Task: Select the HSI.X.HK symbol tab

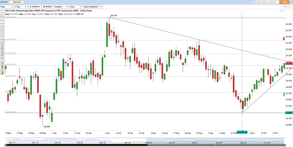Action: [x=17, y=2]
